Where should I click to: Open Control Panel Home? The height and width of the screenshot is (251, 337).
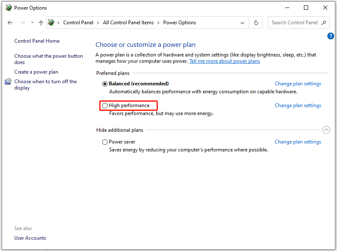tap(37, 41)
